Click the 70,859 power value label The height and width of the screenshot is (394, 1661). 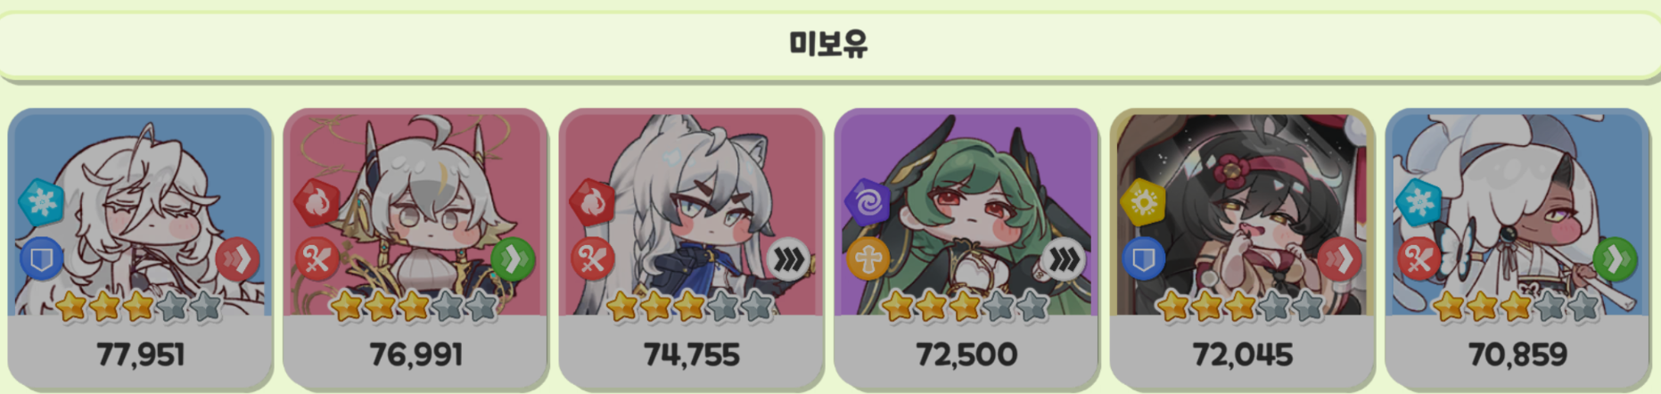1517,355
